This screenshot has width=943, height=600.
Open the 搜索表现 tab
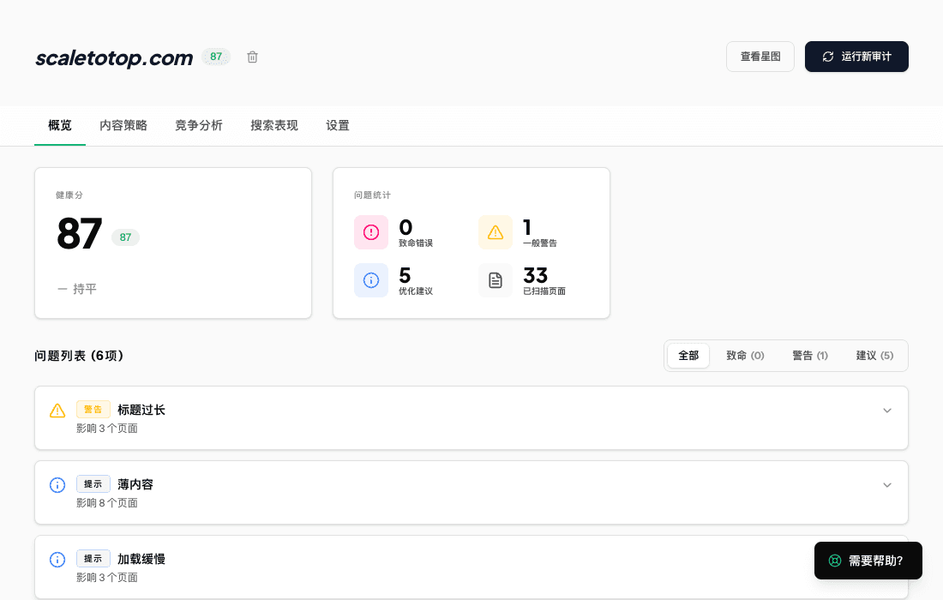(x=274, y=126)
